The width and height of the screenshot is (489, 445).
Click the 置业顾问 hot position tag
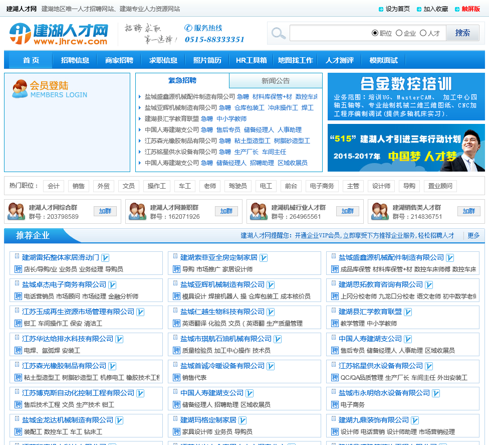pos(440,186)
